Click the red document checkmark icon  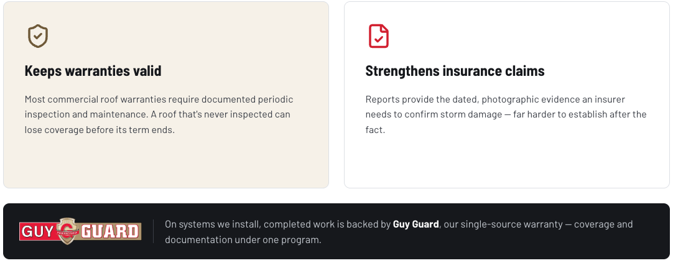coord(379,36)
